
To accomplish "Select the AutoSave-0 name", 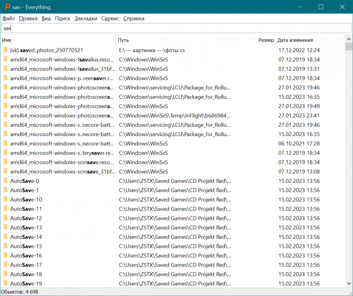I will (25, 181).
